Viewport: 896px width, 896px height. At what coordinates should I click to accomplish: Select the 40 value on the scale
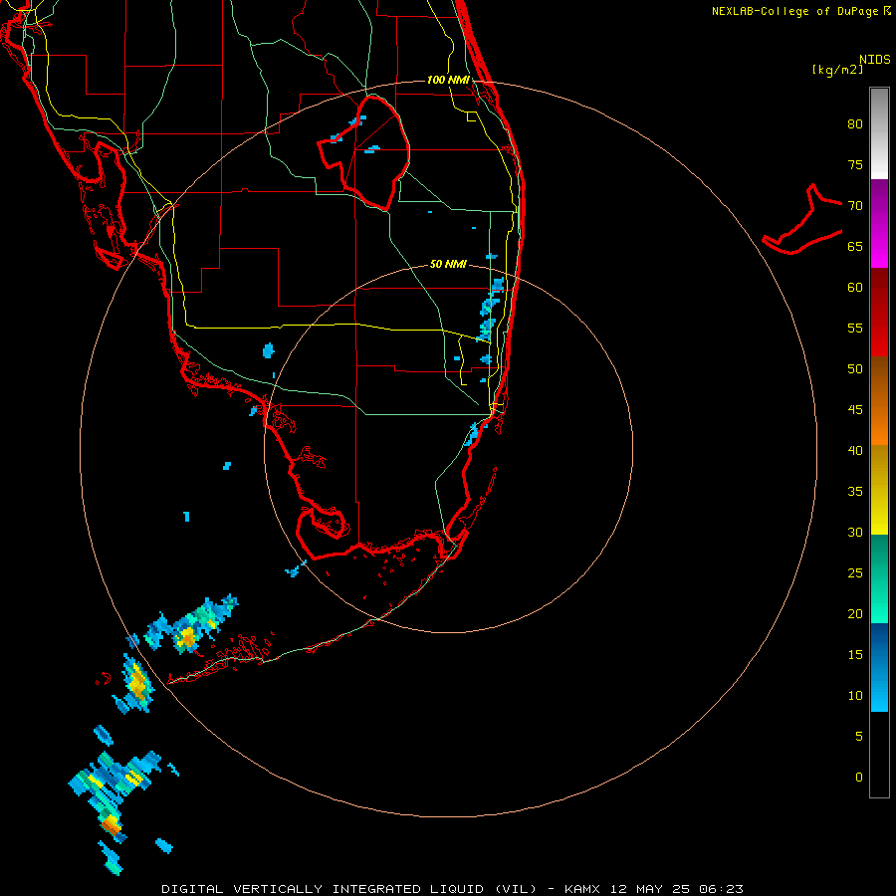855,450
